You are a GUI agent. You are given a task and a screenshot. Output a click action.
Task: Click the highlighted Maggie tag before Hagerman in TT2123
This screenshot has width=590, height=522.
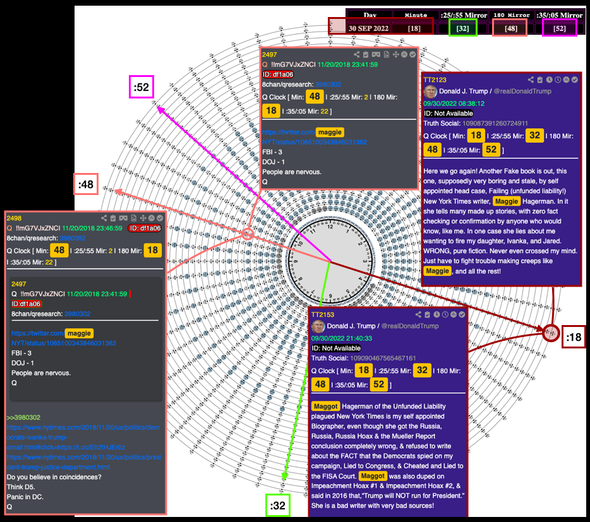507,201
